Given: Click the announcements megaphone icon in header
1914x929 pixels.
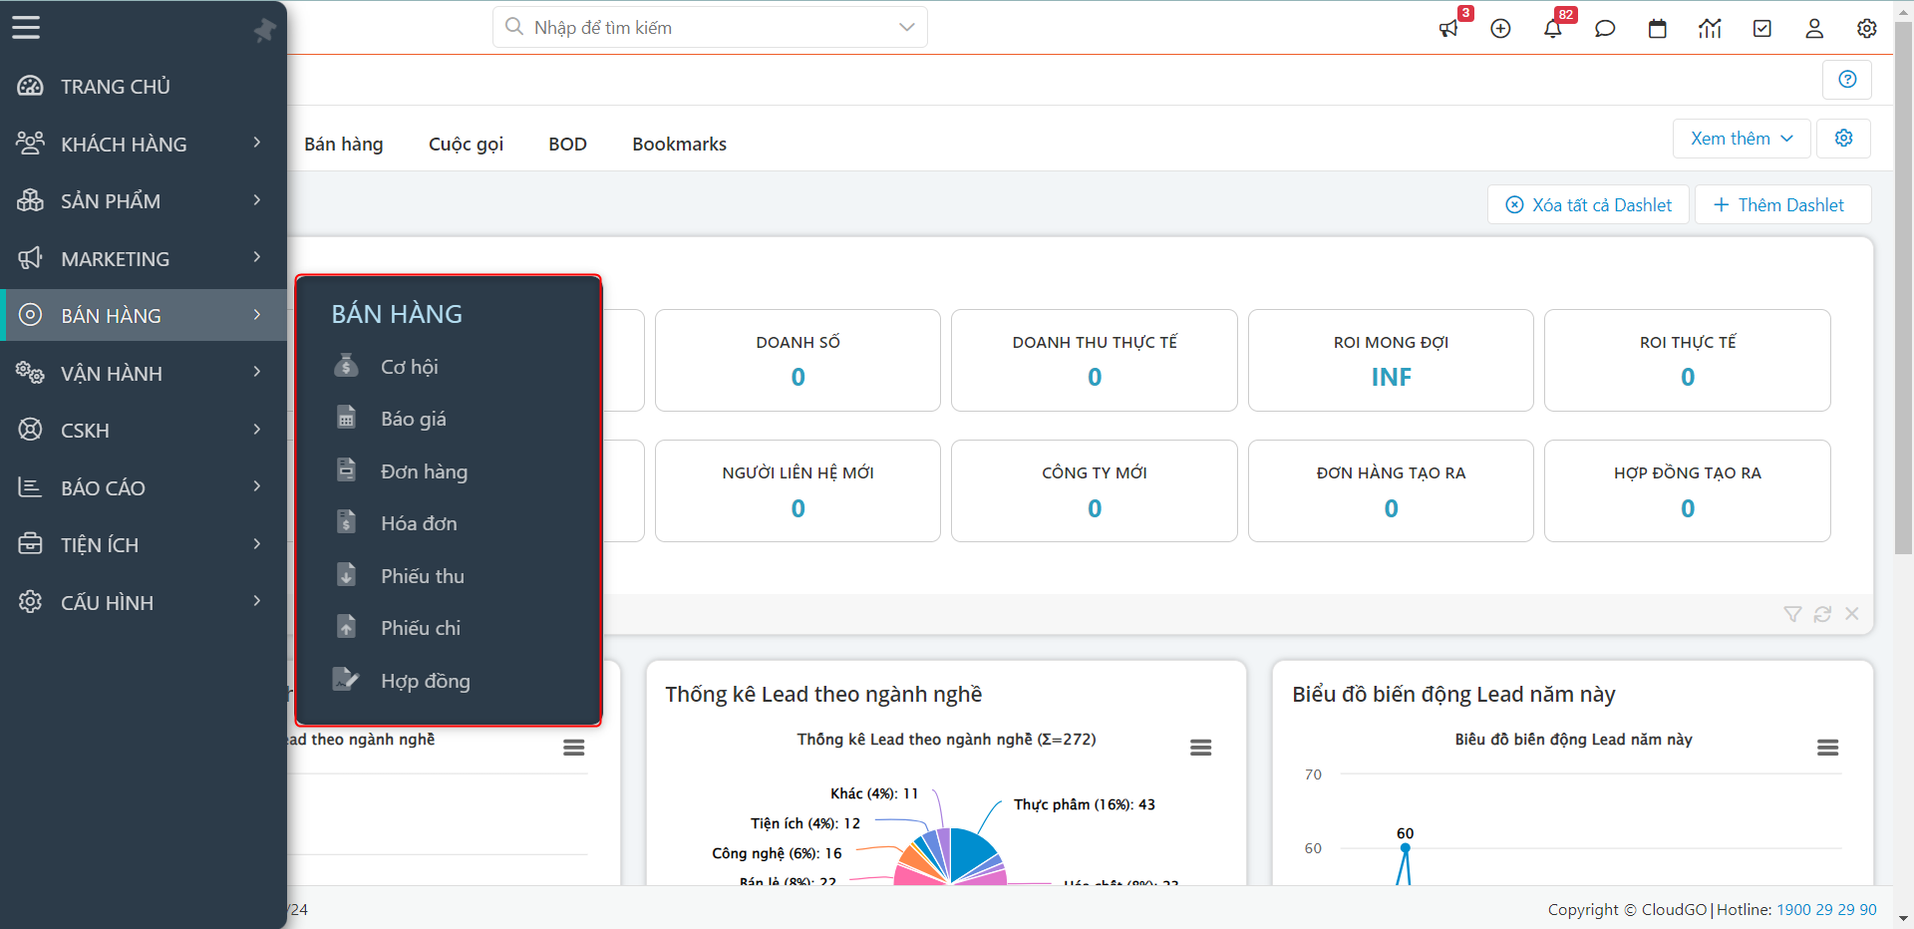Looking at the screenshot, I should [1448, 29].
